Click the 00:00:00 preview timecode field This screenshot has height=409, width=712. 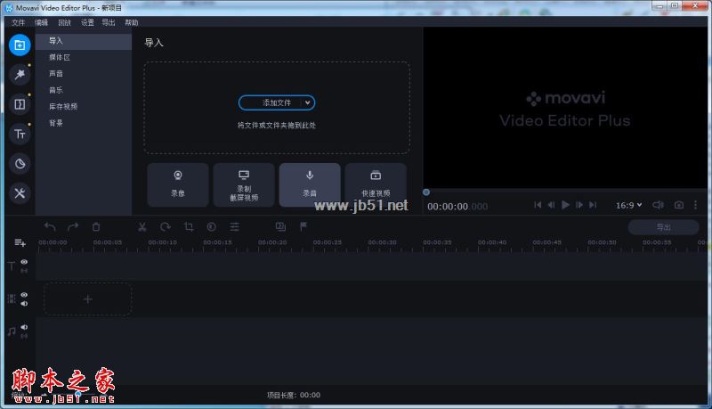(457, 207)
